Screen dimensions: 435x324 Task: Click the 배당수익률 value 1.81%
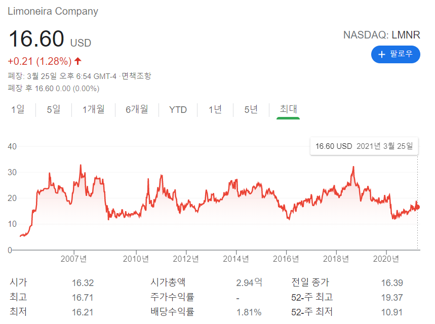point(249,312)
